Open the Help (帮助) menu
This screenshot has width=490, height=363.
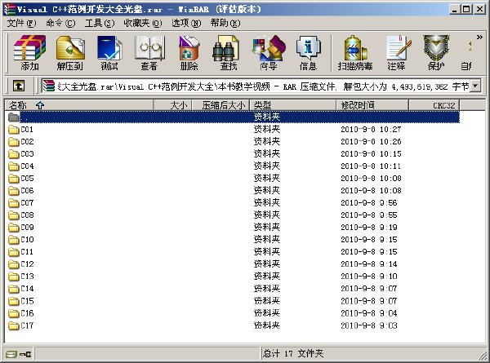(225, 24)
